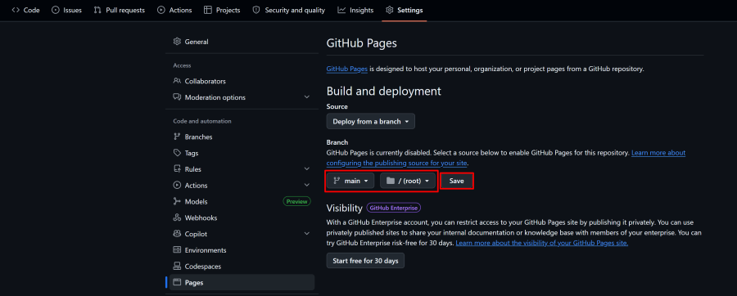Select the Settings tab
737x296 pixels.
405,10
